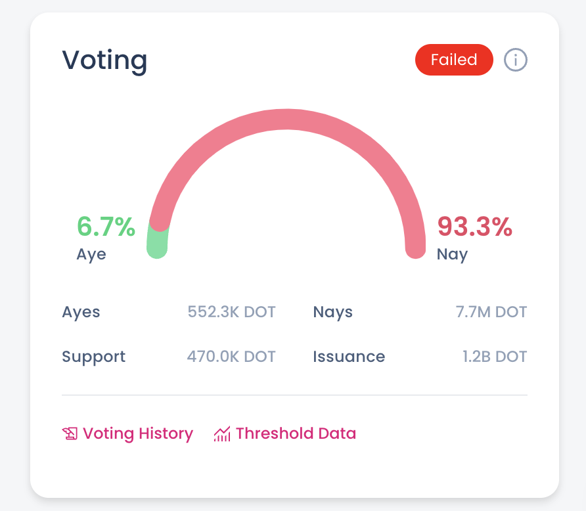Viewport: 586px width, 511px height.
Task: Select the 552.3K DOT ayes value
Action: click(x=231, y=312)
